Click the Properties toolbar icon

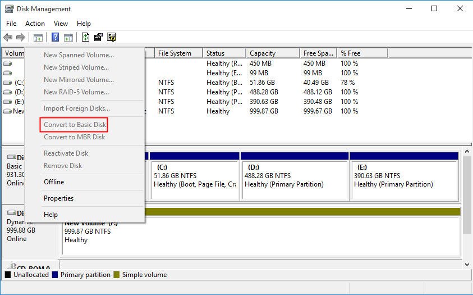[98, 37]
